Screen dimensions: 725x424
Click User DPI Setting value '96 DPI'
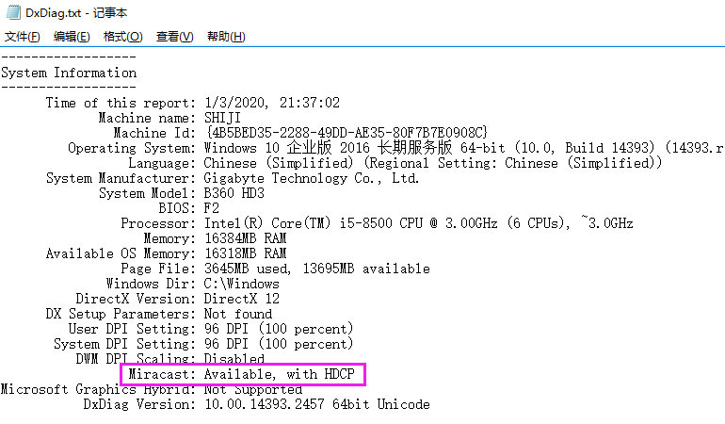click(x=227, y=329)
